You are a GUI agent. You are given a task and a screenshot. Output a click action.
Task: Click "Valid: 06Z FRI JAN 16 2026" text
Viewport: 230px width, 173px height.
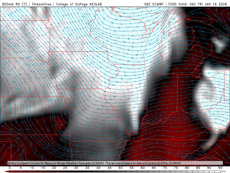coord(203,4)
